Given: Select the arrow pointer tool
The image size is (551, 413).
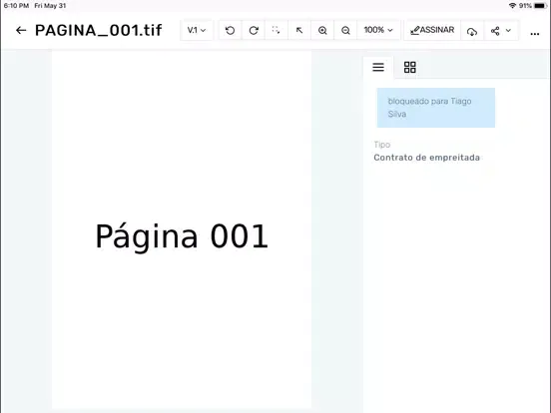Looking at the screenshot, I should pyautogui.click(x=299, y=31).
